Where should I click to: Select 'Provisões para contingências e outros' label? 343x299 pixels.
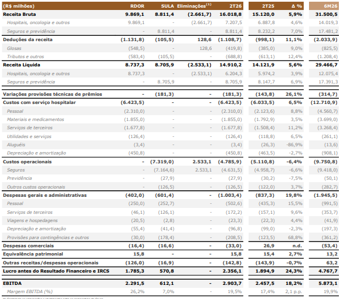click(48, 237)
